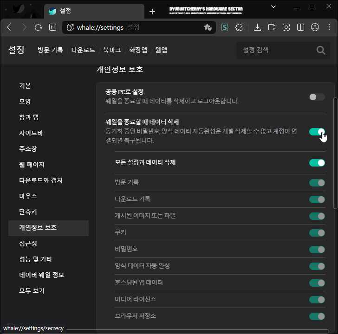Open 다운로드 in top navigation
The width and height of the screenshot is (338, 334).
[x=83, y=50]
